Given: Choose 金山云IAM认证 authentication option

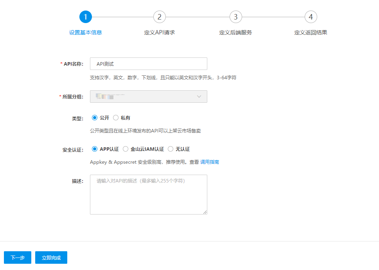Looking at the screenshot, I should click(126, 149).
